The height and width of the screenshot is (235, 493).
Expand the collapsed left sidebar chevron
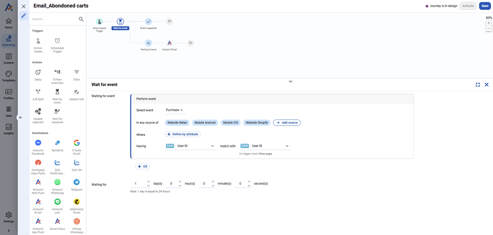point(20,117)
